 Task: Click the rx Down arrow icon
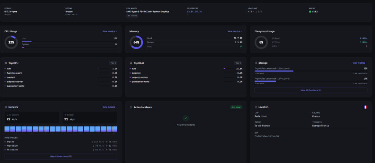coord(8,115)
